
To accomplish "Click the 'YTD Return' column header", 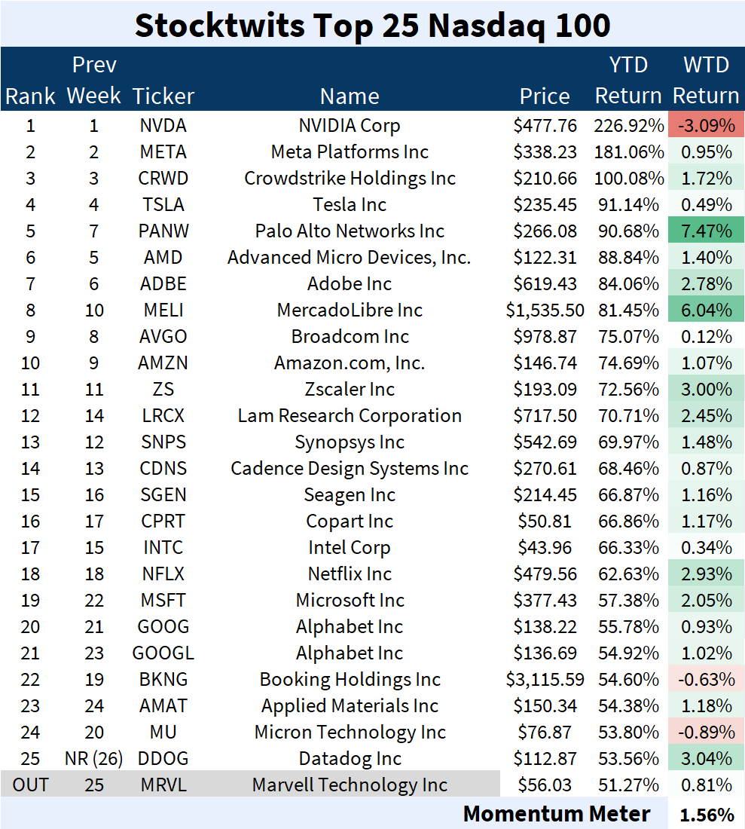I will coord(628,81).
